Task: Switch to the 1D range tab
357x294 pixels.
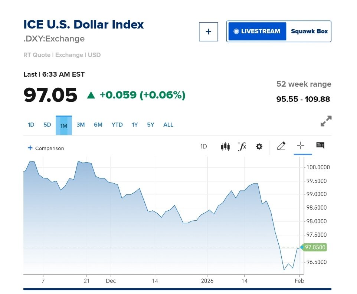Action: [x=31, y=125]
